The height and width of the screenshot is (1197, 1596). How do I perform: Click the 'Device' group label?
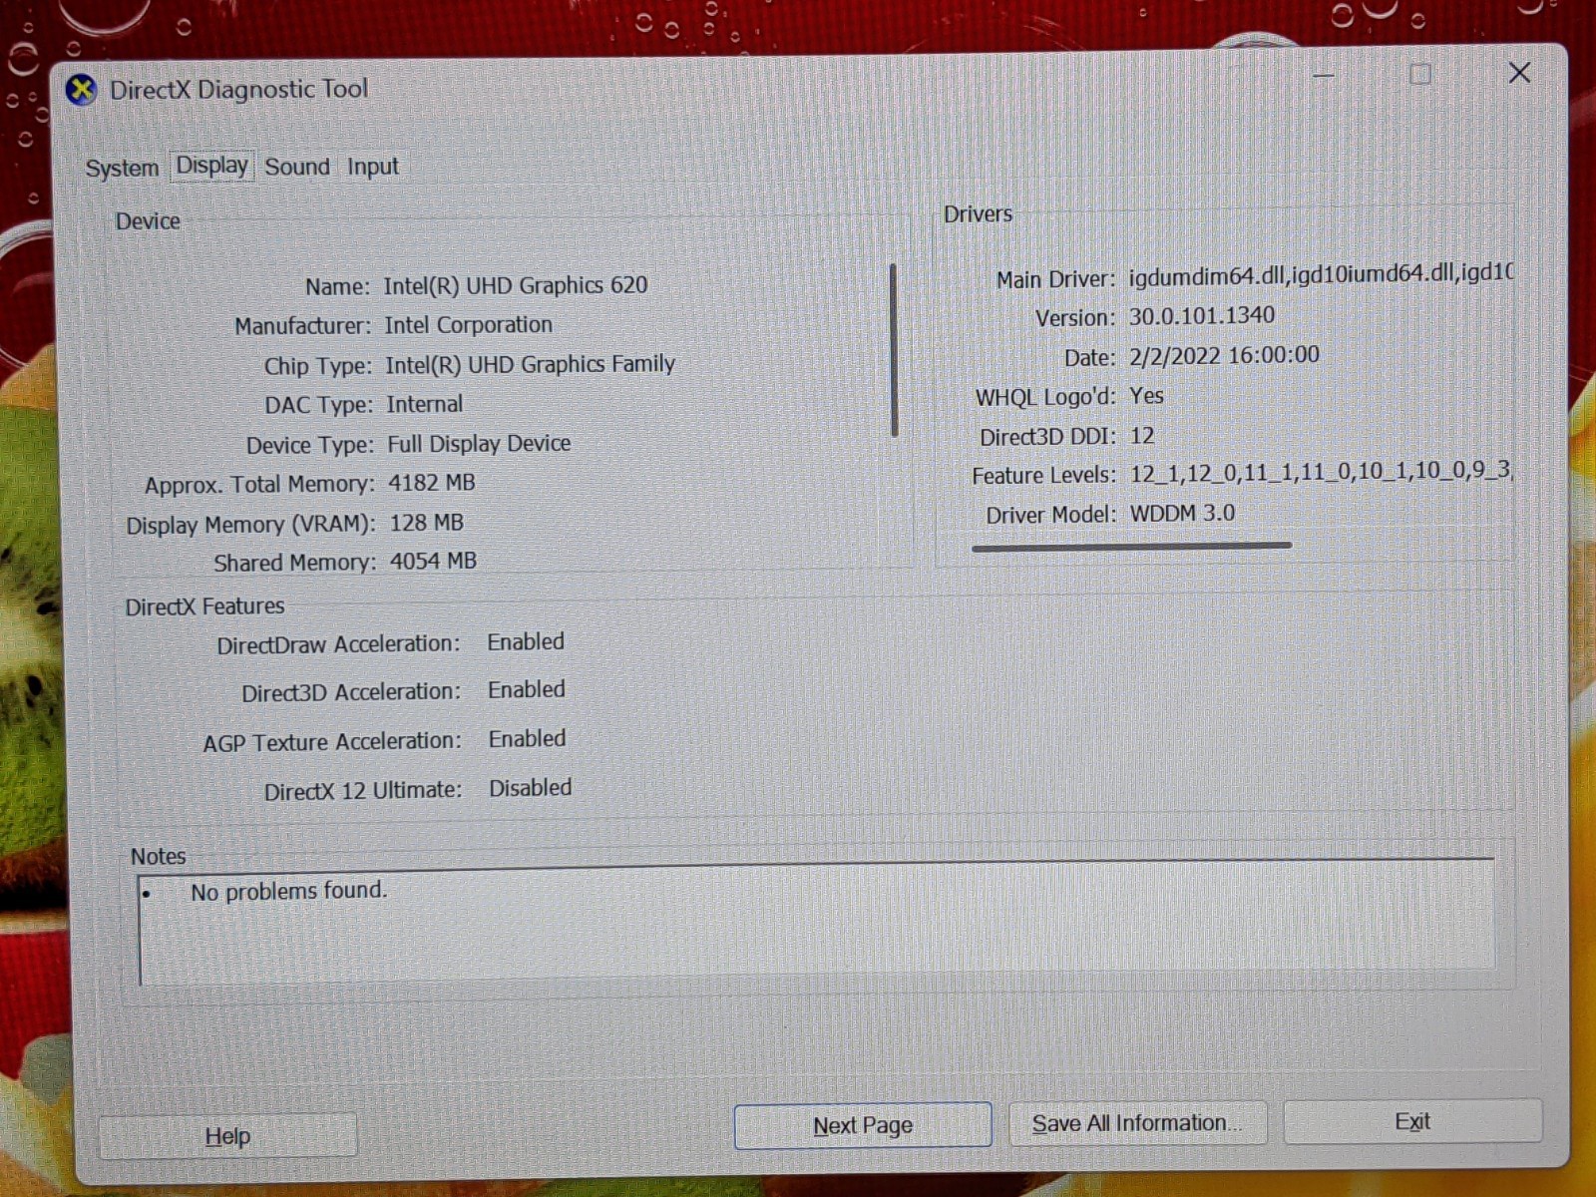coord(148,221)
